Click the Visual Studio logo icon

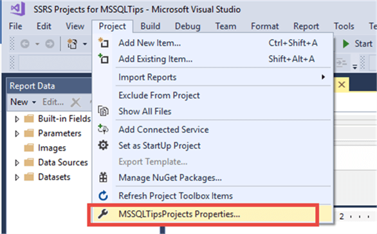point(18,8)
